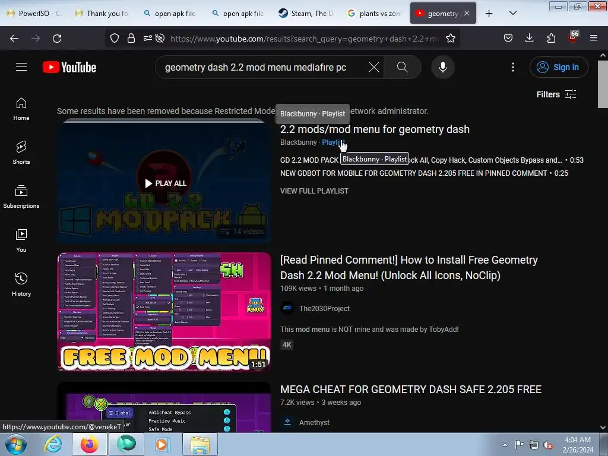Open How to Install Free Geometry Dash video title
The height and width of the screenshot is (456, 608).
[408, 268]
